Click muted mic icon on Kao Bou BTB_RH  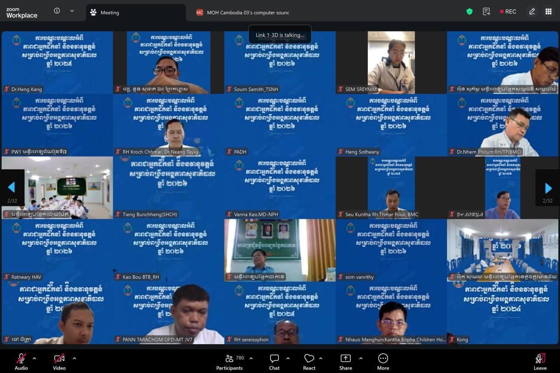(118, 277)
